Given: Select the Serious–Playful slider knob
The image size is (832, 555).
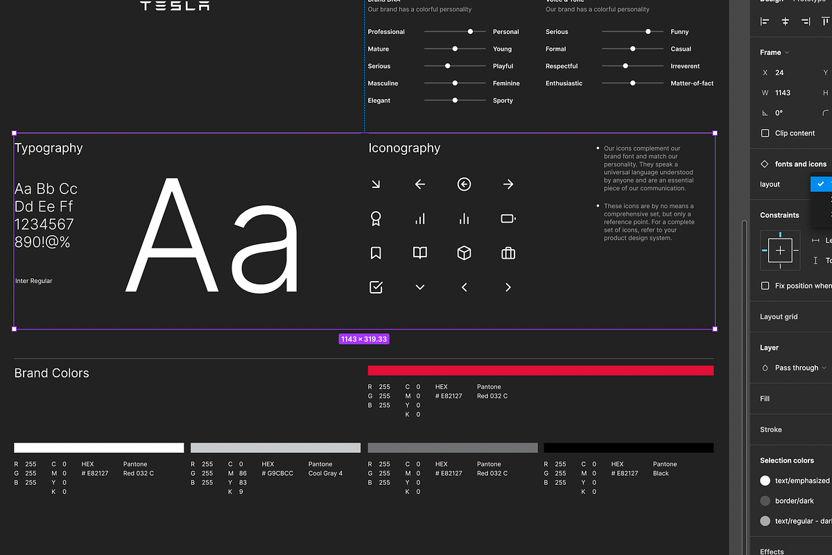Looking at the screenshot, I should pyautogui.click(x=448, y=66).
